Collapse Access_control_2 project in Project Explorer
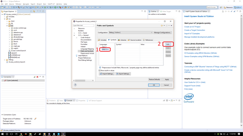 pyautogui.click(x=2, y=14)
